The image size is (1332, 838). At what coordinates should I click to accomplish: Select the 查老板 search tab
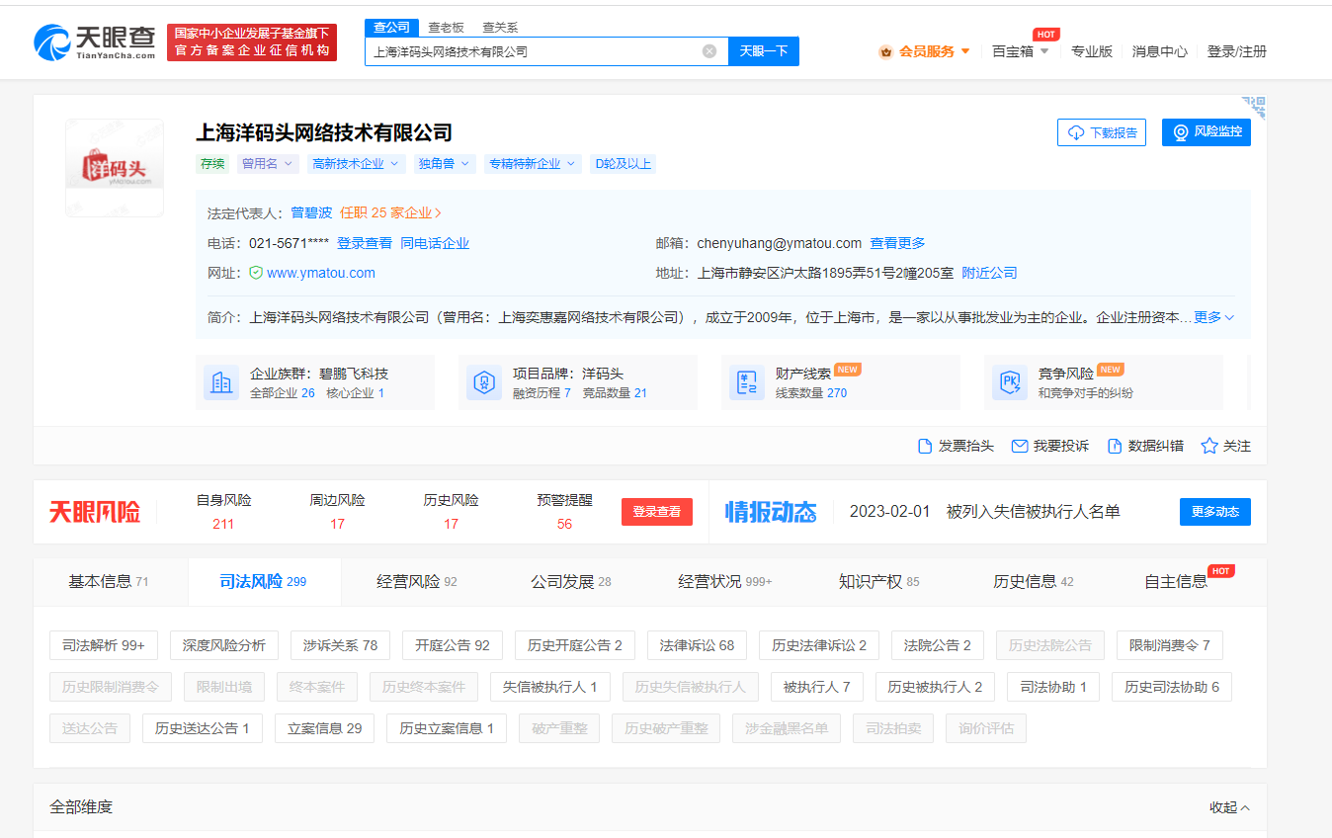click(446, 28)
